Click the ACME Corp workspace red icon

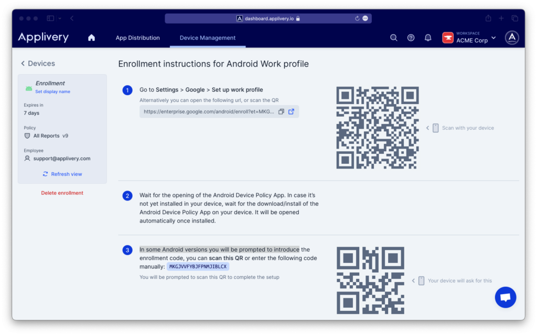pos(448,38)
